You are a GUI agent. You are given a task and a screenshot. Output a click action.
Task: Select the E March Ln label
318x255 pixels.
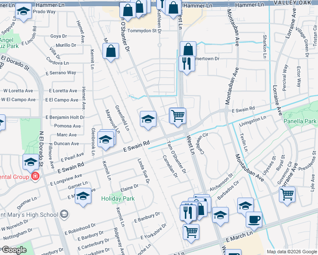point(239,236)
